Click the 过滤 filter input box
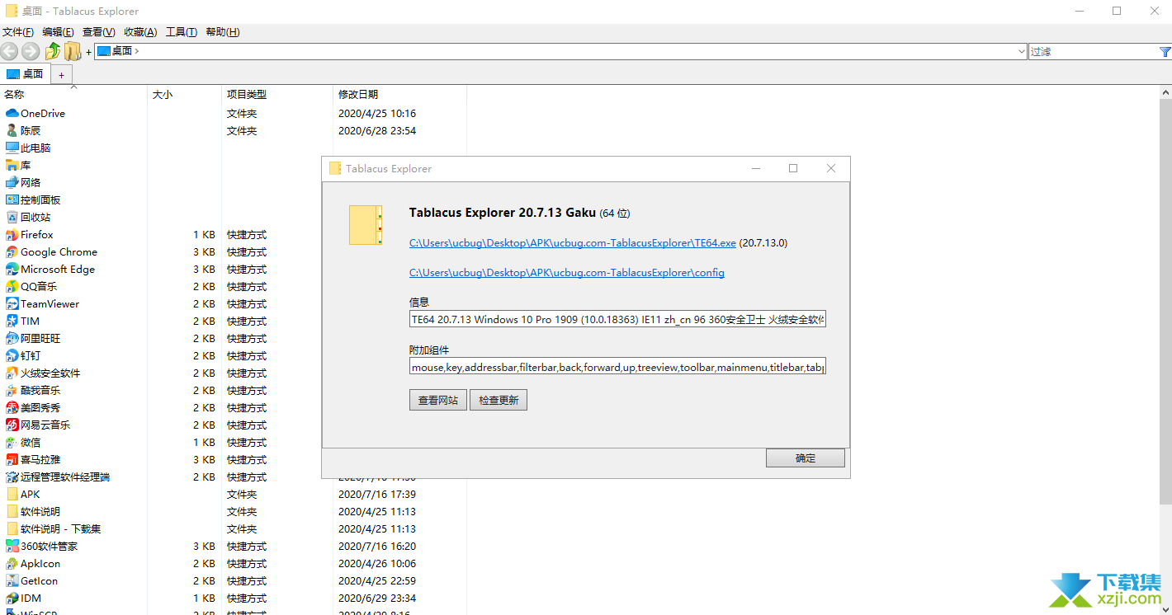The image size is (1172, 615). point(1093,51)
